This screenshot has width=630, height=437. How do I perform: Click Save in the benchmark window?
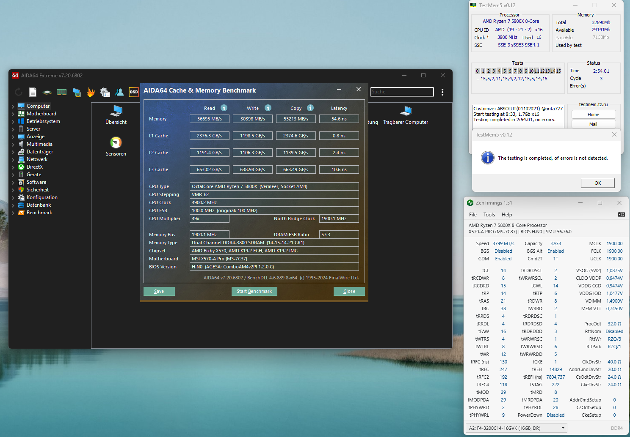point(159,291)
